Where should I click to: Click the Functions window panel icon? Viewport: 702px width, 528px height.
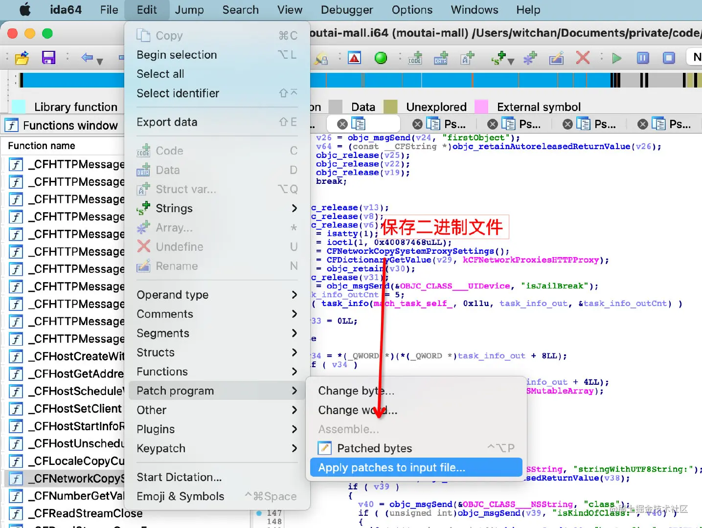click(12, 126)
